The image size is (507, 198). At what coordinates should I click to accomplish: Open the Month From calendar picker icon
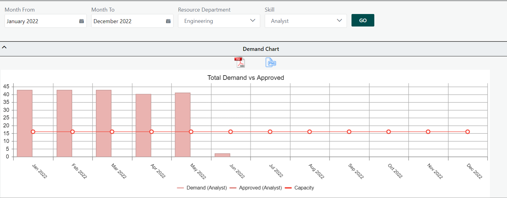click(82, 21)
